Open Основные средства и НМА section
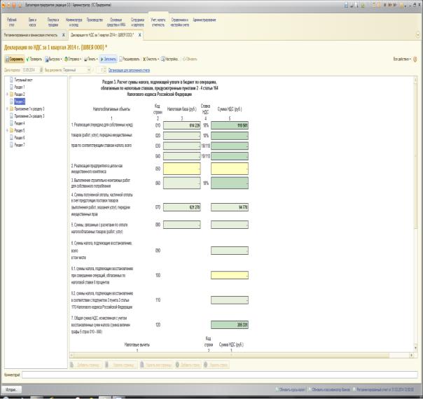The height and width of the screenshot is (399, 423). (116, 22)
